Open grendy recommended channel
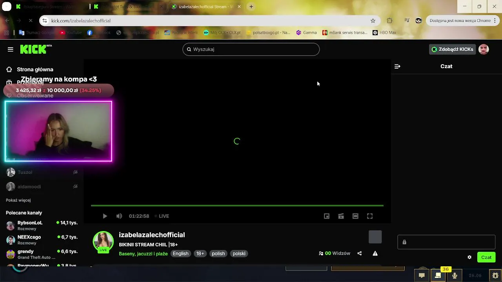The image size is (502, 282). click(42, 254)
